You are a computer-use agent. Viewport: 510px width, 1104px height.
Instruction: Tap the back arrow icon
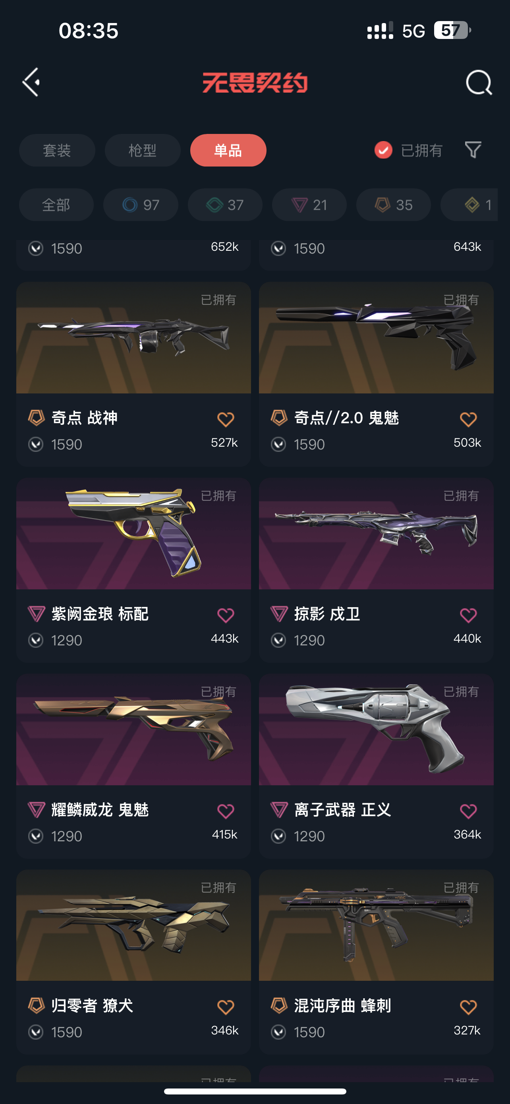coord(31,82)
